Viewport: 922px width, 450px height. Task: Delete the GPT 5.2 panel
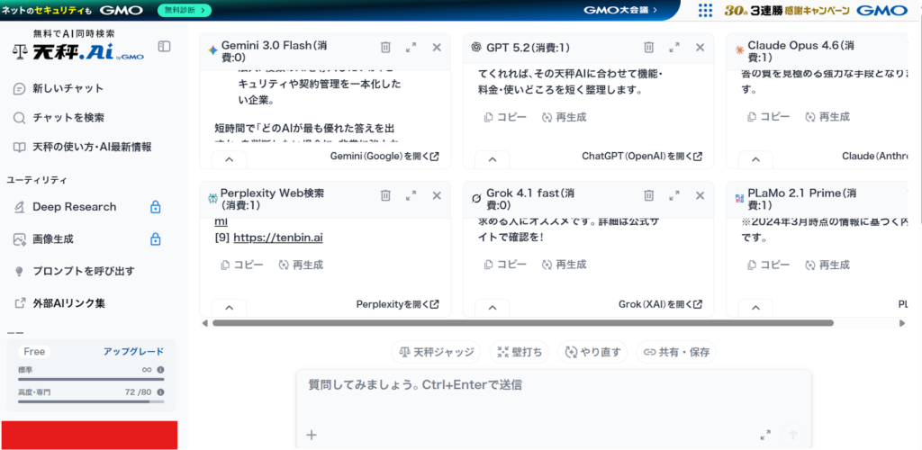pos(648,48)
